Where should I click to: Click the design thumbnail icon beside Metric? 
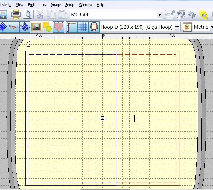[187, 27]
